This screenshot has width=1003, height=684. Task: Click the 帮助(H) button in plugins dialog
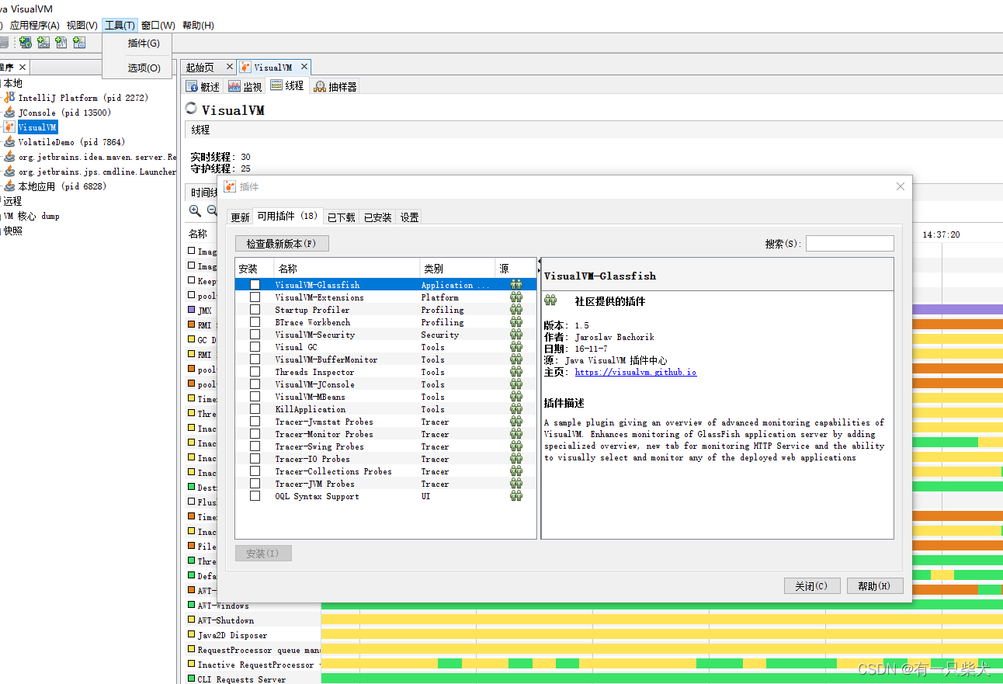[875, 586]
